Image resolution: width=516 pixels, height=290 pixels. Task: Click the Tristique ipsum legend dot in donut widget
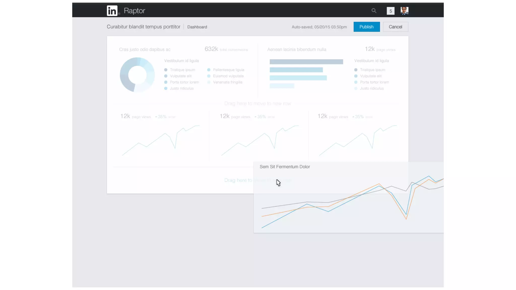click(166, 70)
